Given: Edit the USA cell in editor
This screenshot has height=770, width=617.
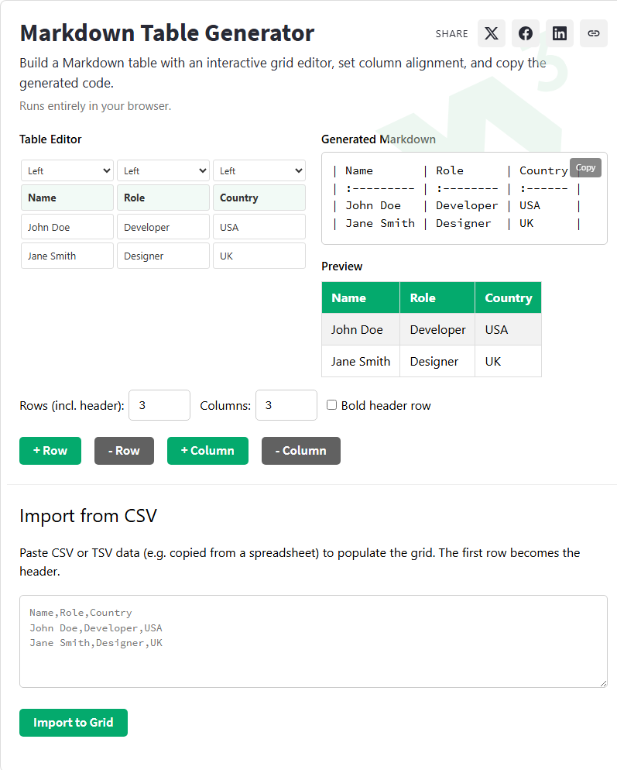Looking at the screenshot, I should 259,227.
